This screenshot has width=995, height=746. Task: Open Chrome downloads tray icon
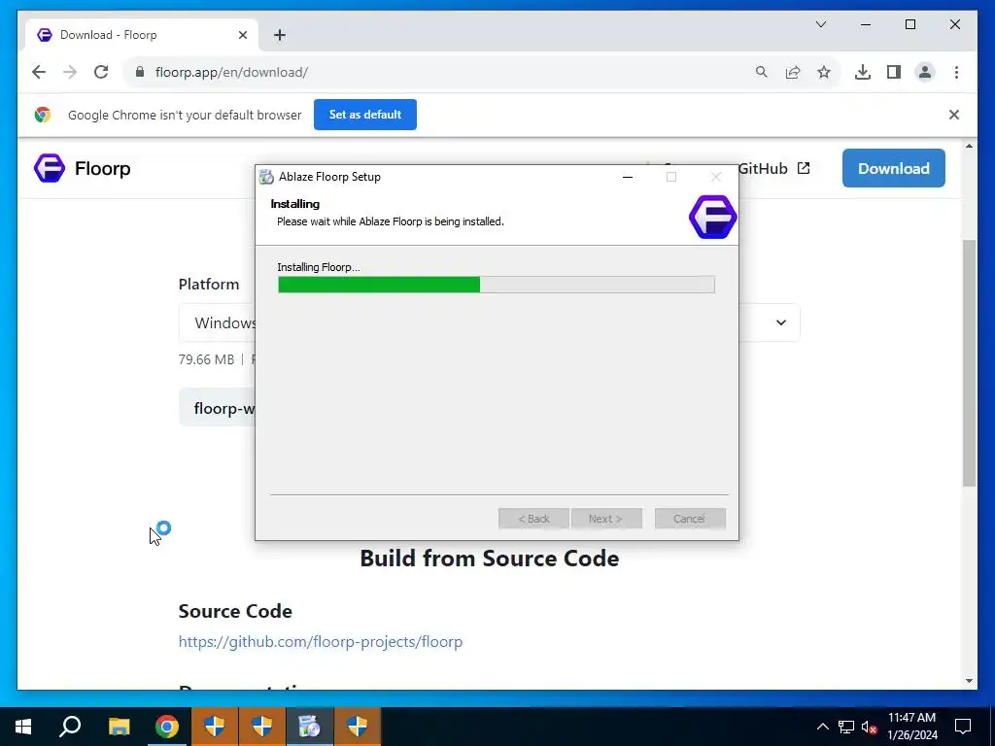[x=863, y=72]
